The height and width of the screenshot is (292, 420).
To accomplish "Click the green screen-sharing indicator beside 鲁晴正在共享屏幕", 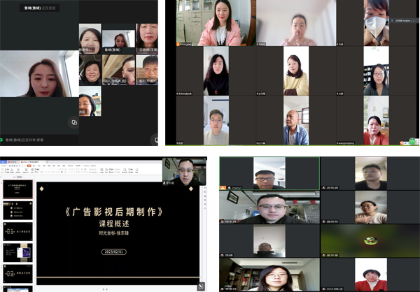I will 3,139.
